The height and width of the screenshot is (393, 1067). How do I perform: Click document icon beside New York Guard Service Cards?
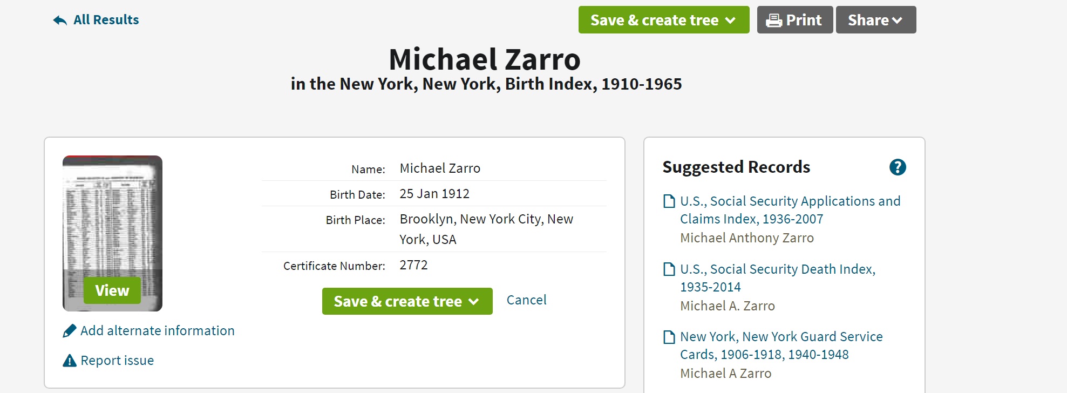pos(669,337)
